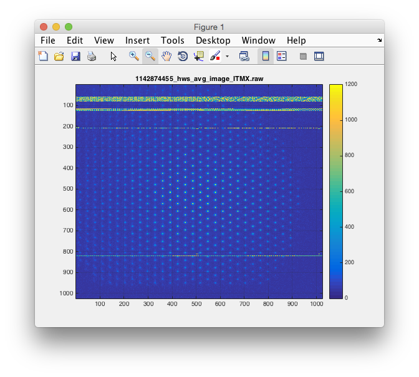Click the colorbar label 600
The image size is (419, 377).
point(349,191)
